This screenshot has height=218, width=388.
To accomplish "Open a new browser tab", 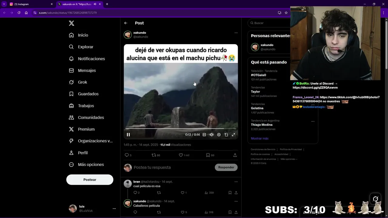I will 107,4.
